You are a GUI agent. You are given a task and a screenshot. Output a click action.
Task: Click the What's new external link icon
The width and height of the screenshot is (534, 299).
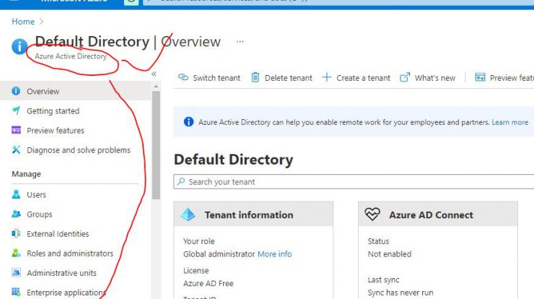pyautogui.click(x=405, y=77)
